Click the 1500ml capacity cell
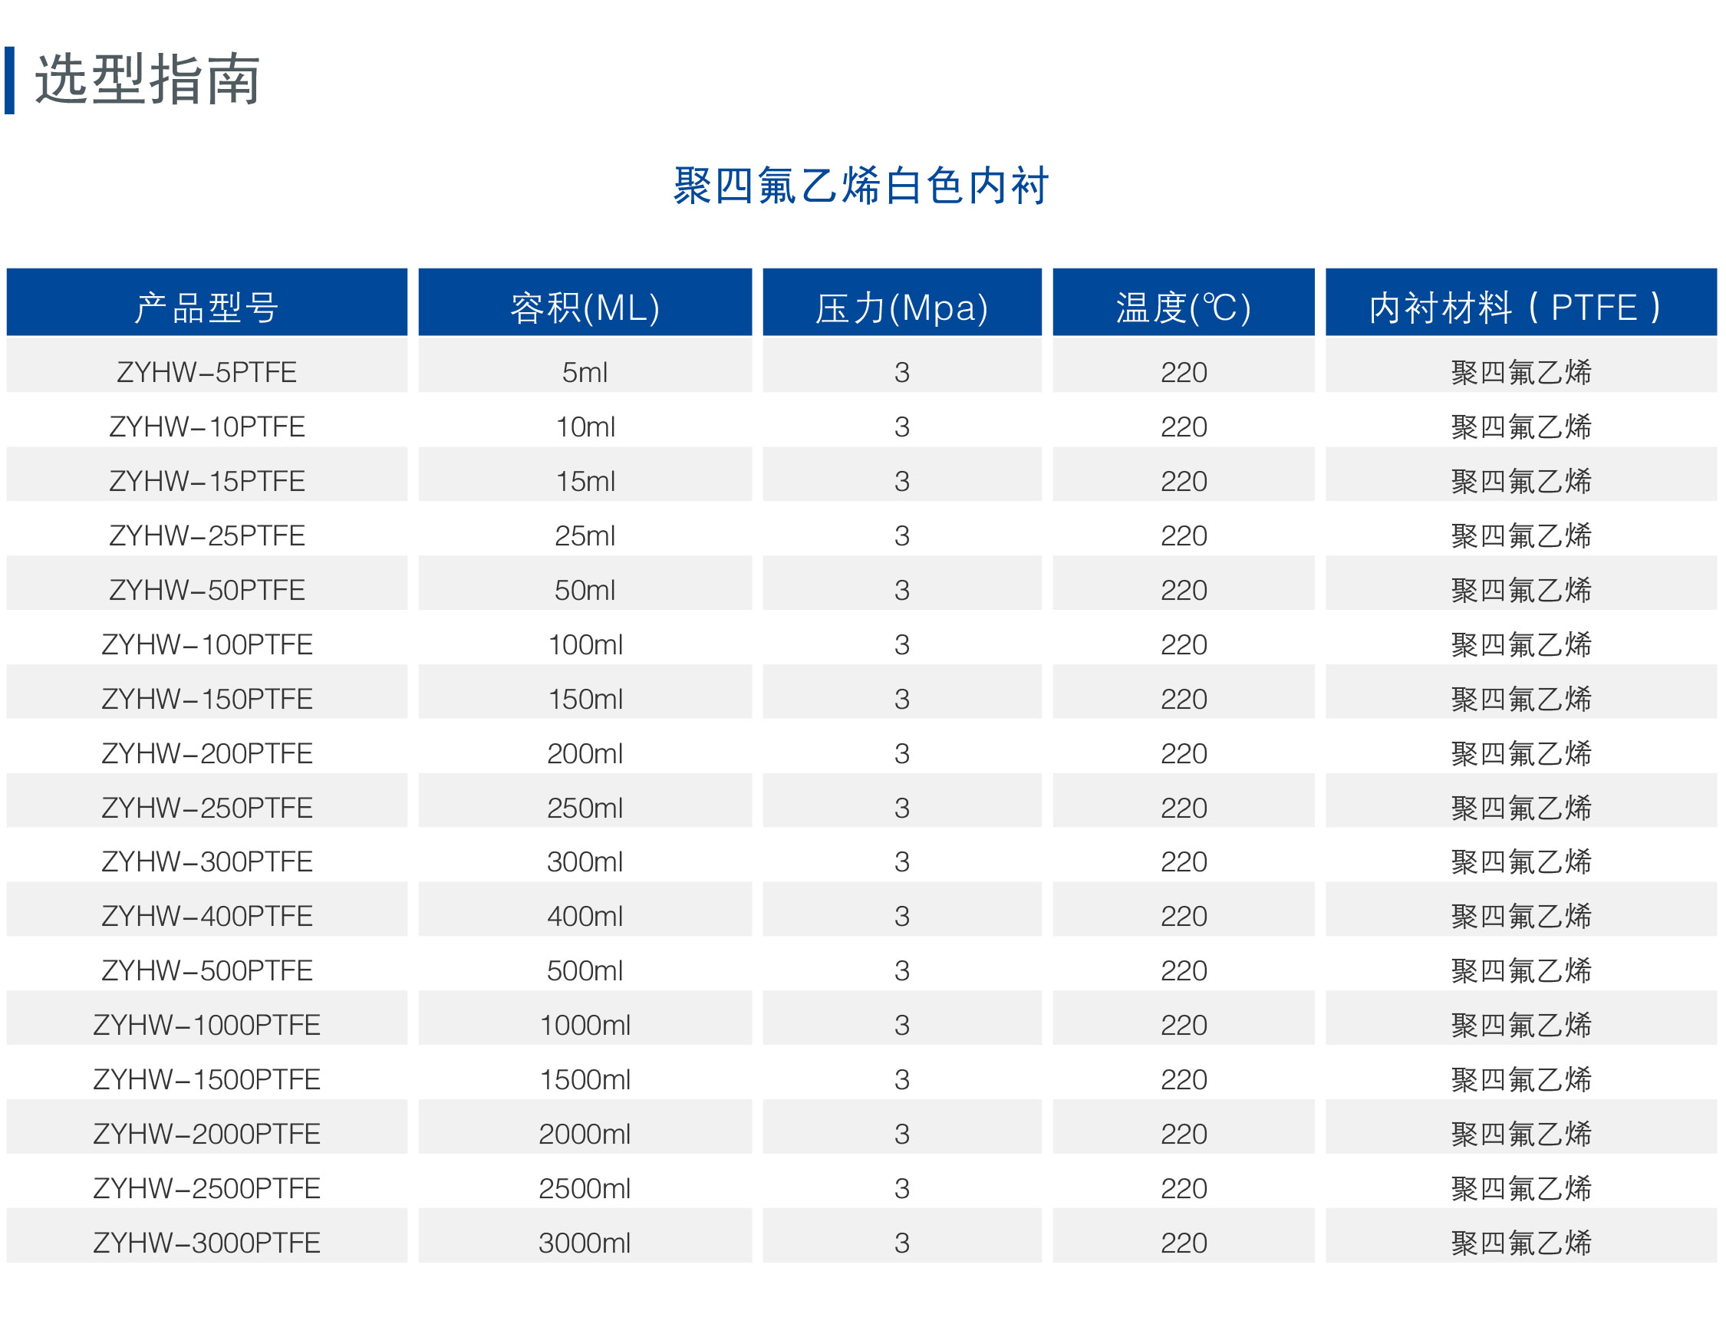Screen dimensions: 1726x1324 point(585,1080)
